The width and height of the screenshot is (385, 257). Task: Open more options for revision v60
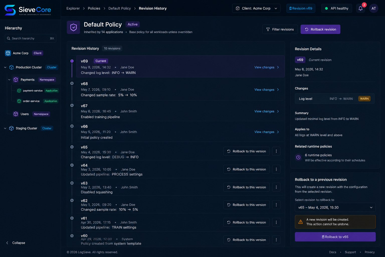[276, 240]
